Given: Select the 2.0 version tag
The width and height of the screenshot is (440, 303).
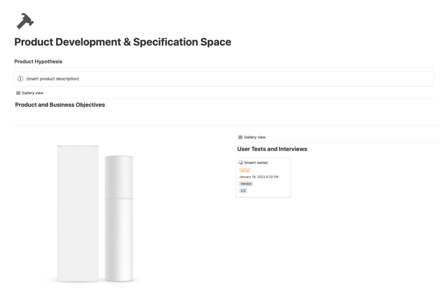Looking at the screenshot, I should 243,191.
